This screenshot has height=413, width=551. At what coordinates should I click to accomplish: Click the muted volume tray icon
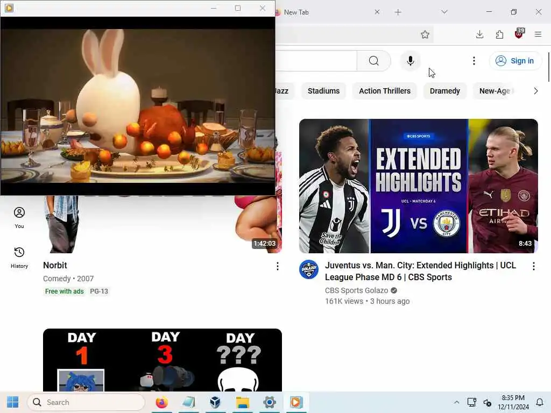(487, 402)
